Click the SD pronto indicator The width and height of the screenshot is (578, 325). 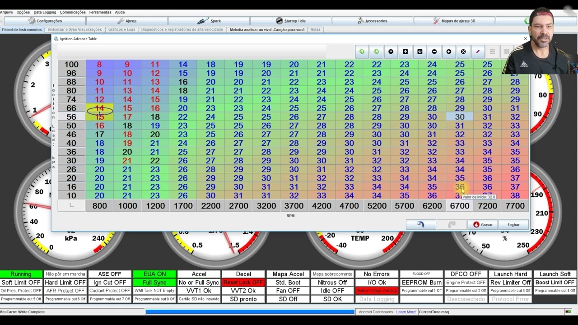point(243,299)
